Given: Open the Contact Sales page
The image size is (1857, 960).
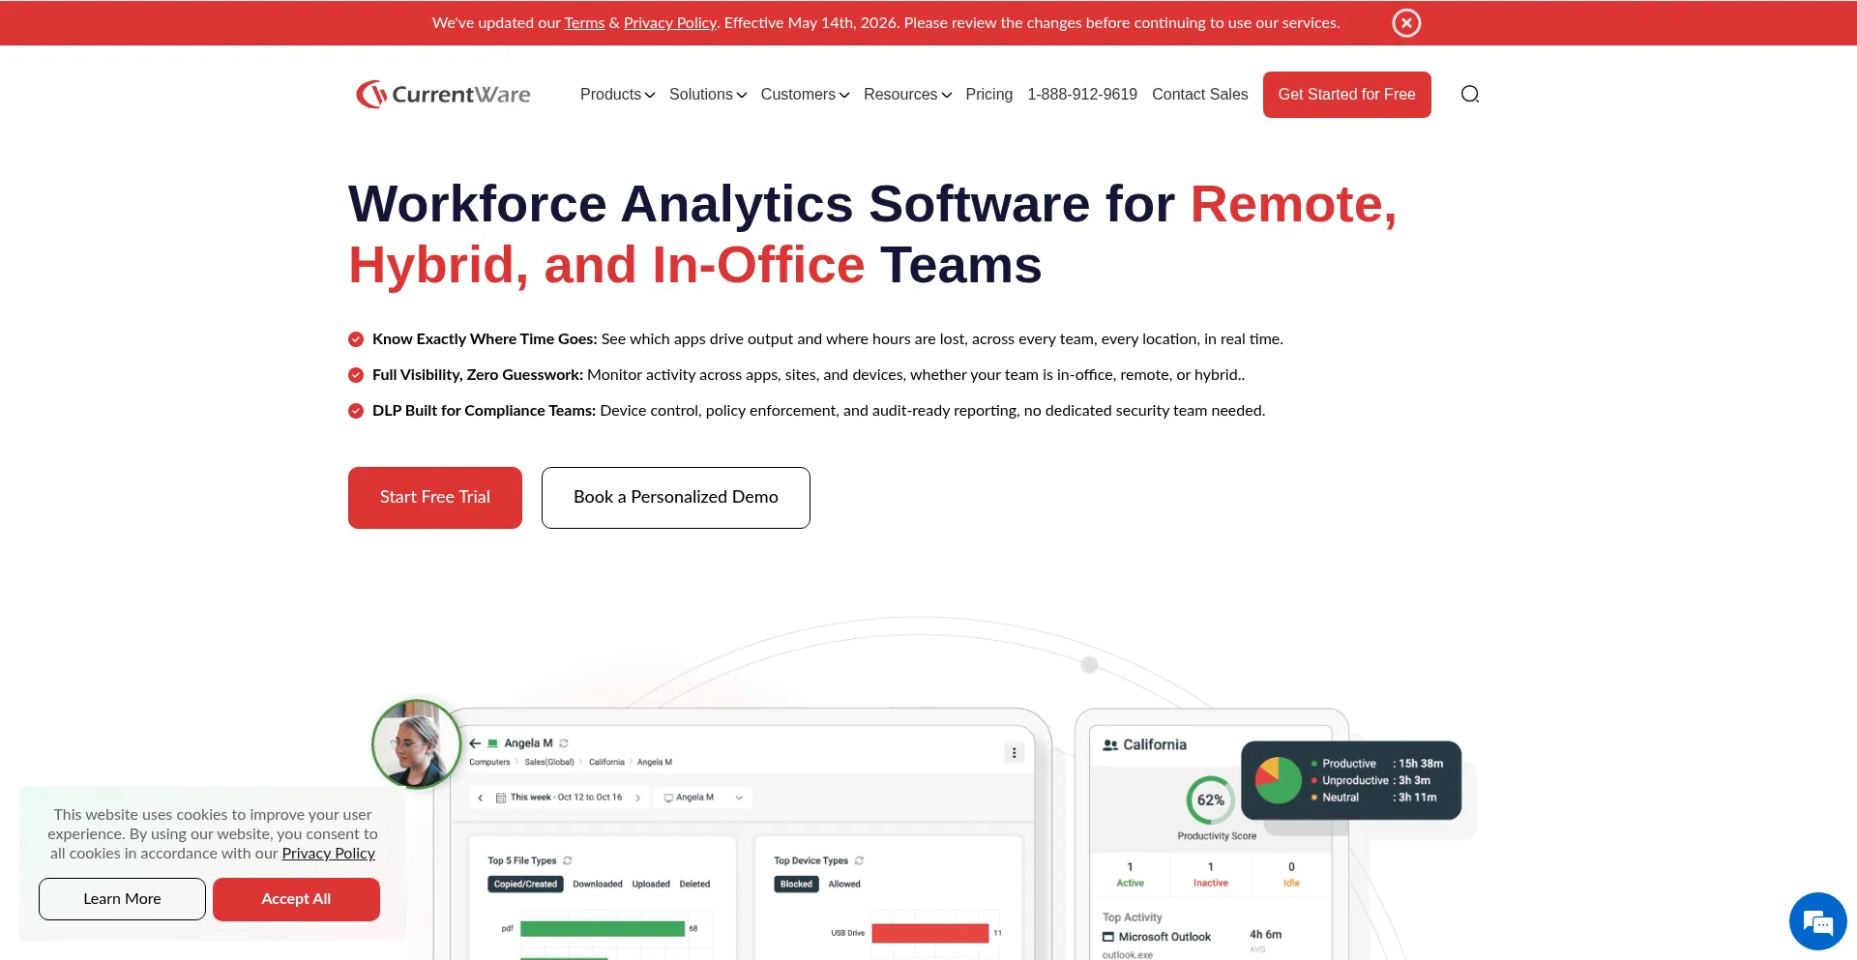Looking at the screenshot, I should (x=1199, y=94).
